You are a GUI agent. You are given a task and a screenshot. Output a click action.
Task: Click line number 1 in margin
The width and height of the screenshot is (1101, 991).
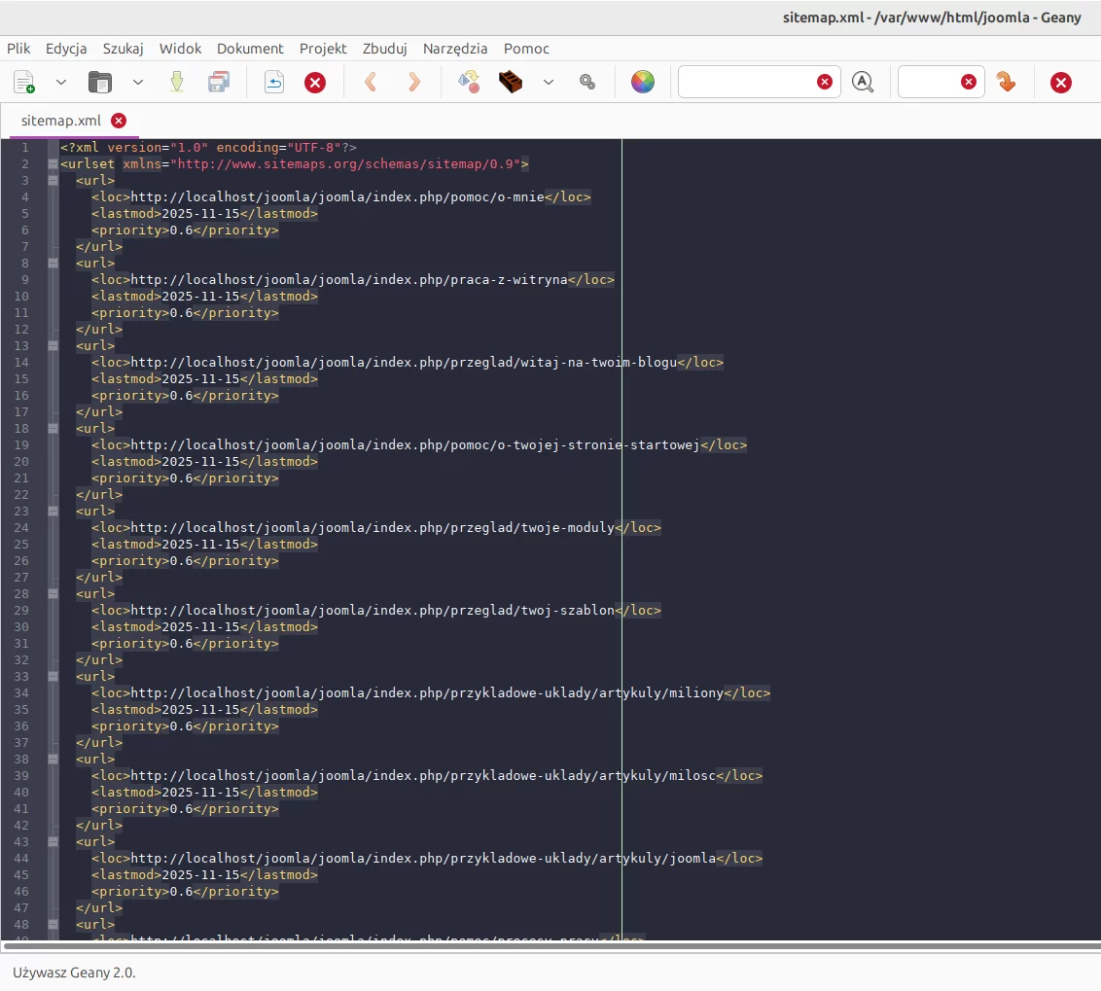[x=25, y=148]
